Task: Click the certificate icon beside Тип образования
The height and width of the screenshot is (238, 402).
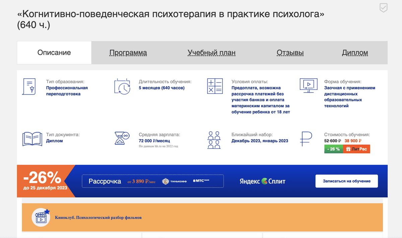Action: point(29,87)
